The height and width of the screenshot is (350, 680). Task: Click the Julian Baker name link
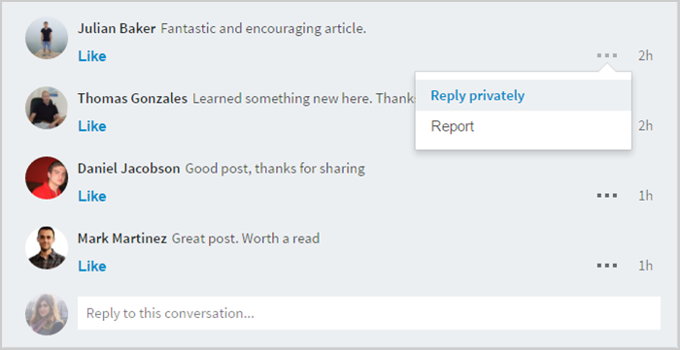coord(117,28)
